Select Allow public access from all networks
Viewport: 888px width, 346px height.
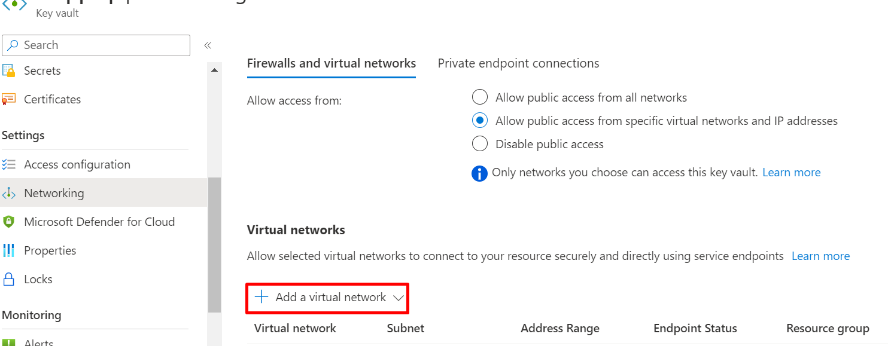click(x=479, y=97)
